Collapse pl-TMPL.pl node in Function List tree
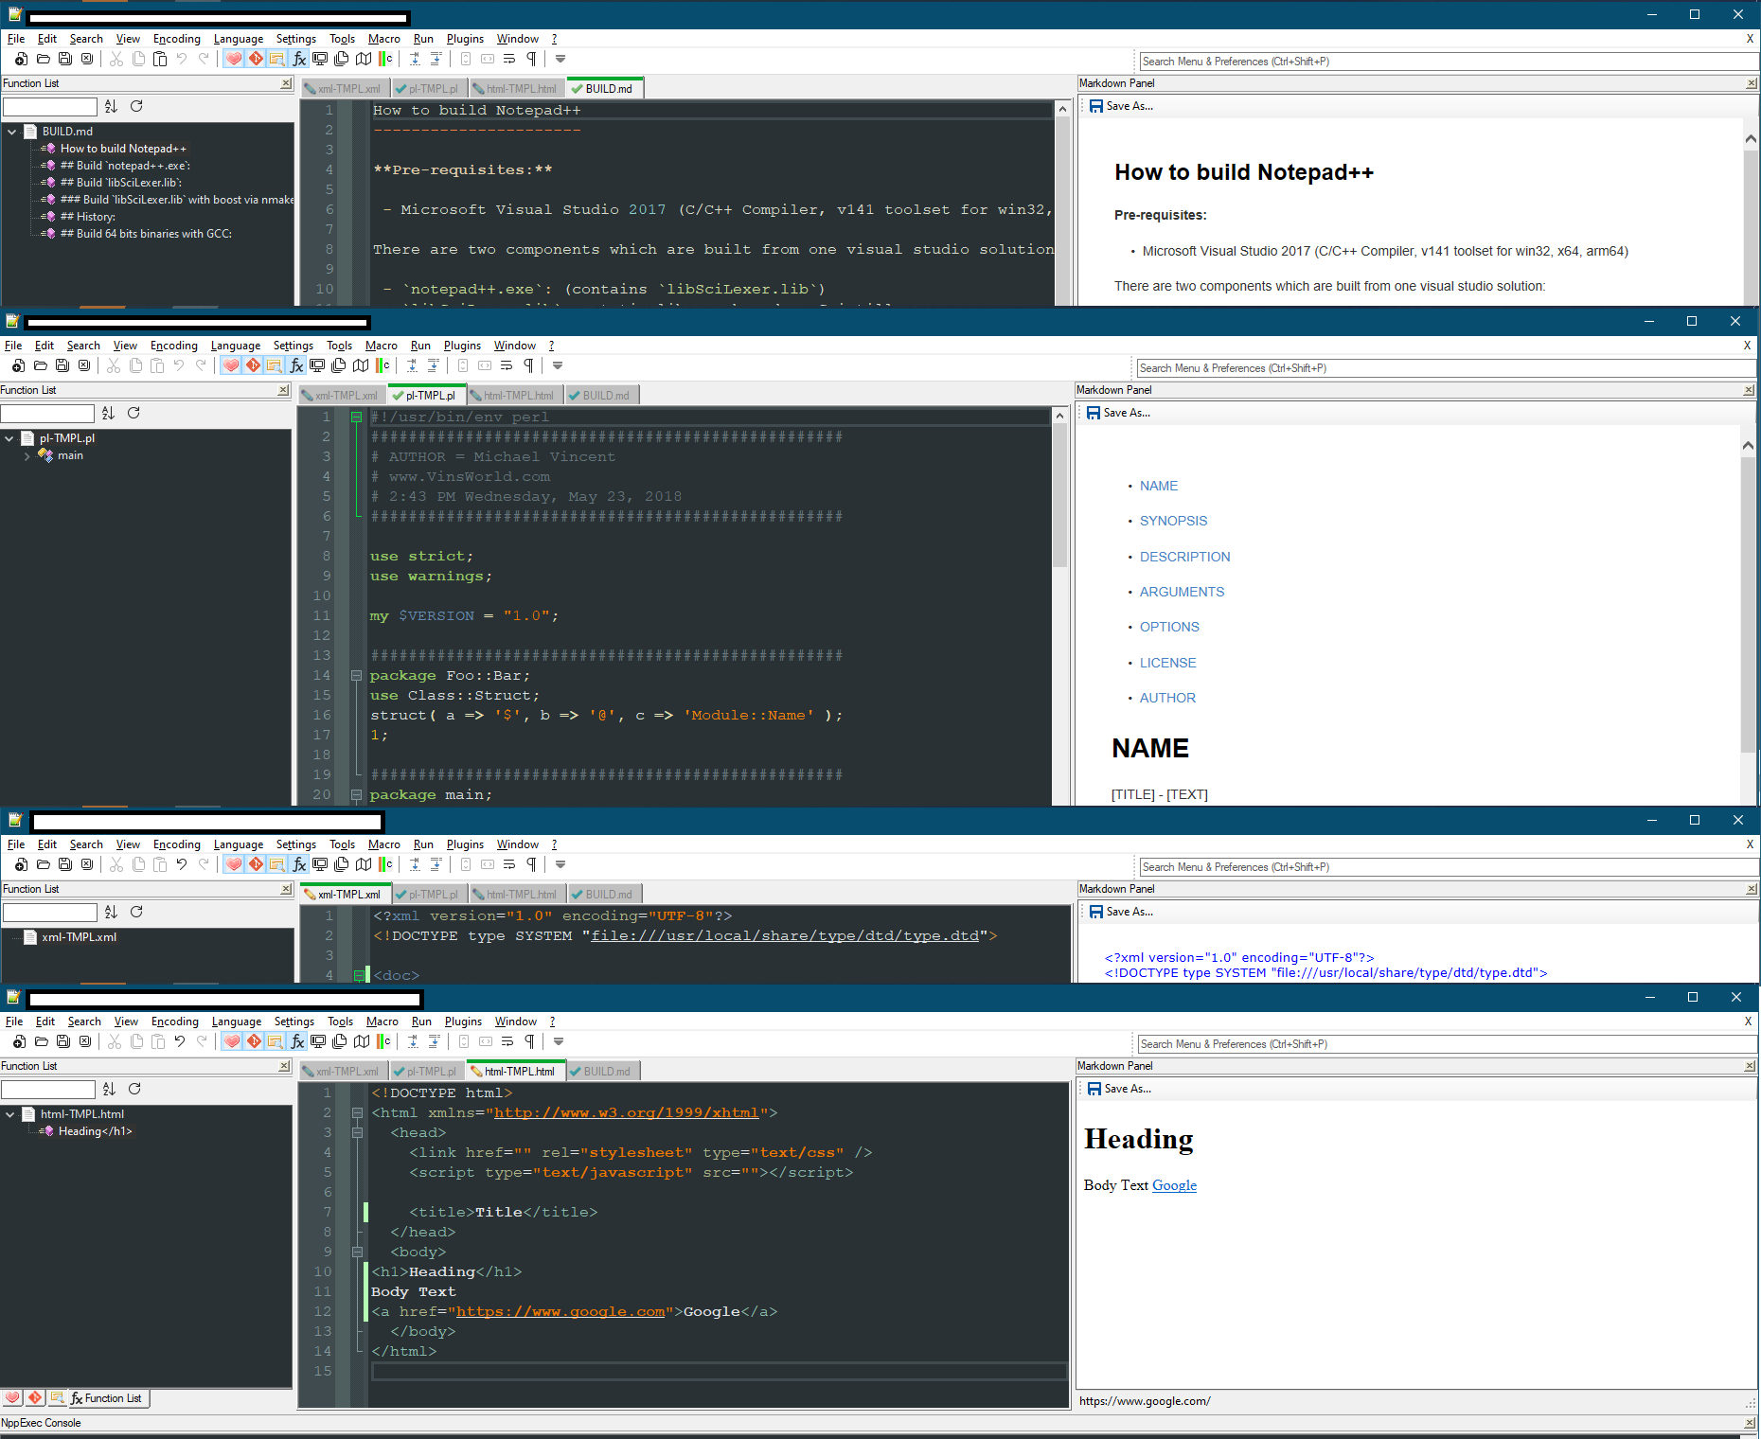1761x1439 pixels. click(x=9, y=438)
